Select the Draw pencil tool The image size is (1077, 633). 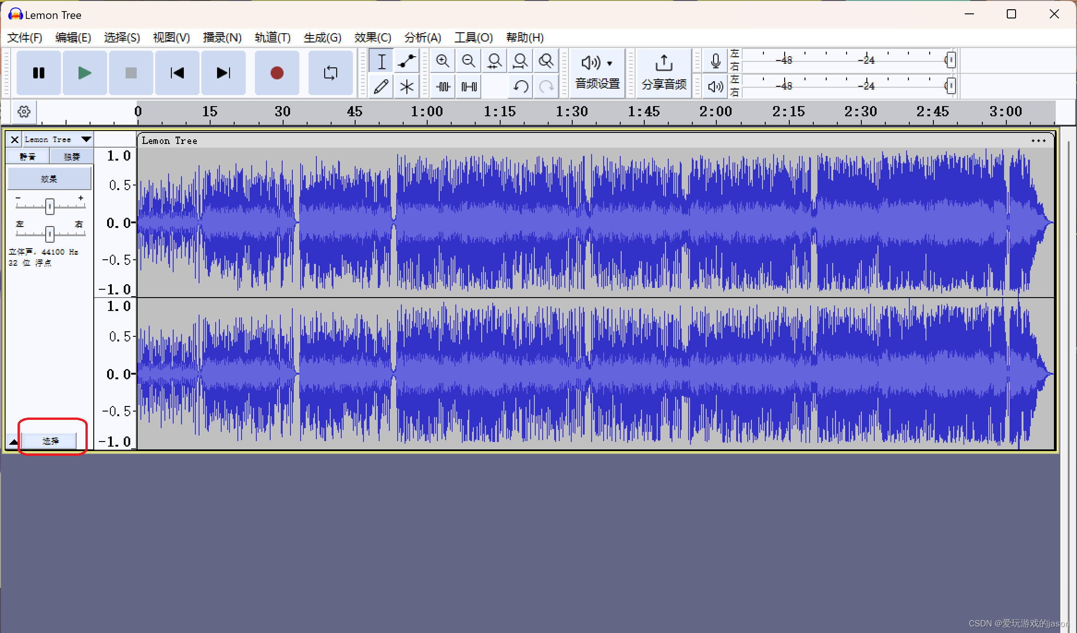[381, 87]
